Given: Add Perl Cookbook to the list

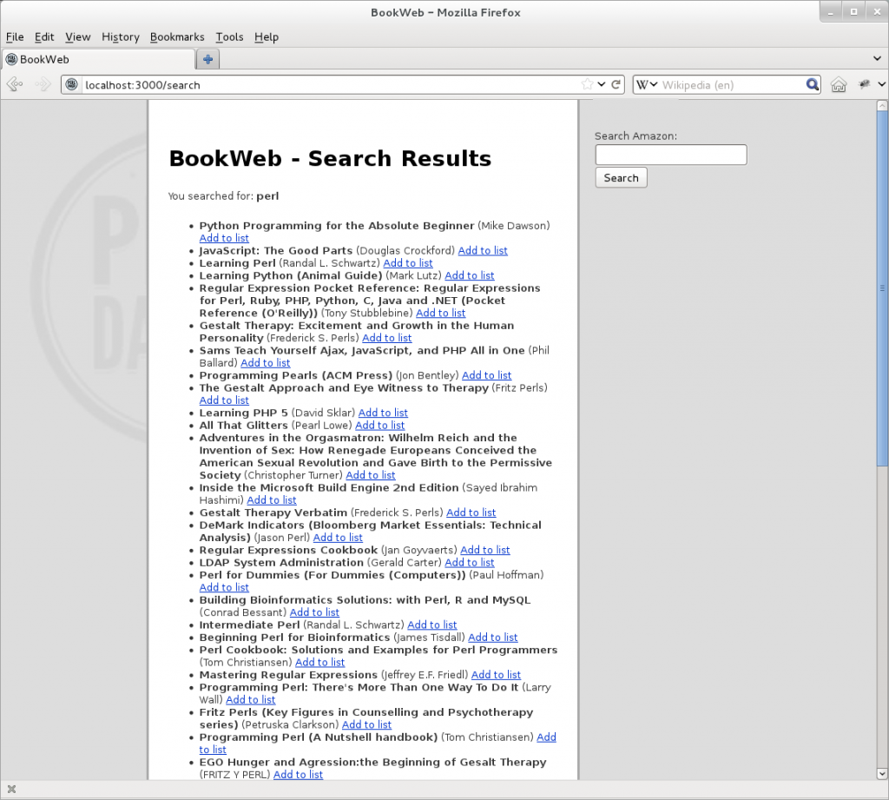Looking at the screenshot, I should click(x=319, y=662).
